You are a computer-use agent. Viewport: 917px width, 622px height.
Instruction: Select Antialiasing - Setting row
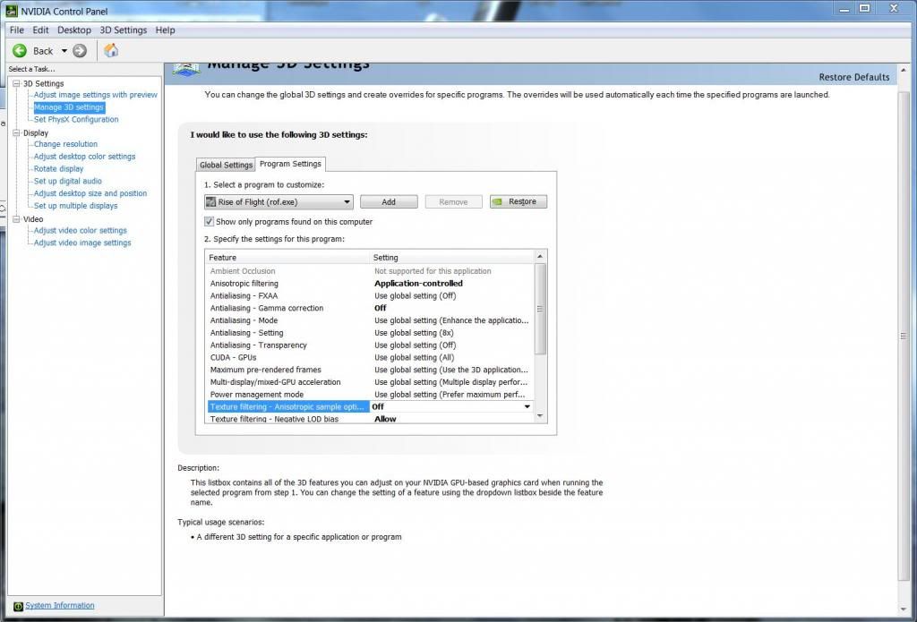(x=370, y=333)
